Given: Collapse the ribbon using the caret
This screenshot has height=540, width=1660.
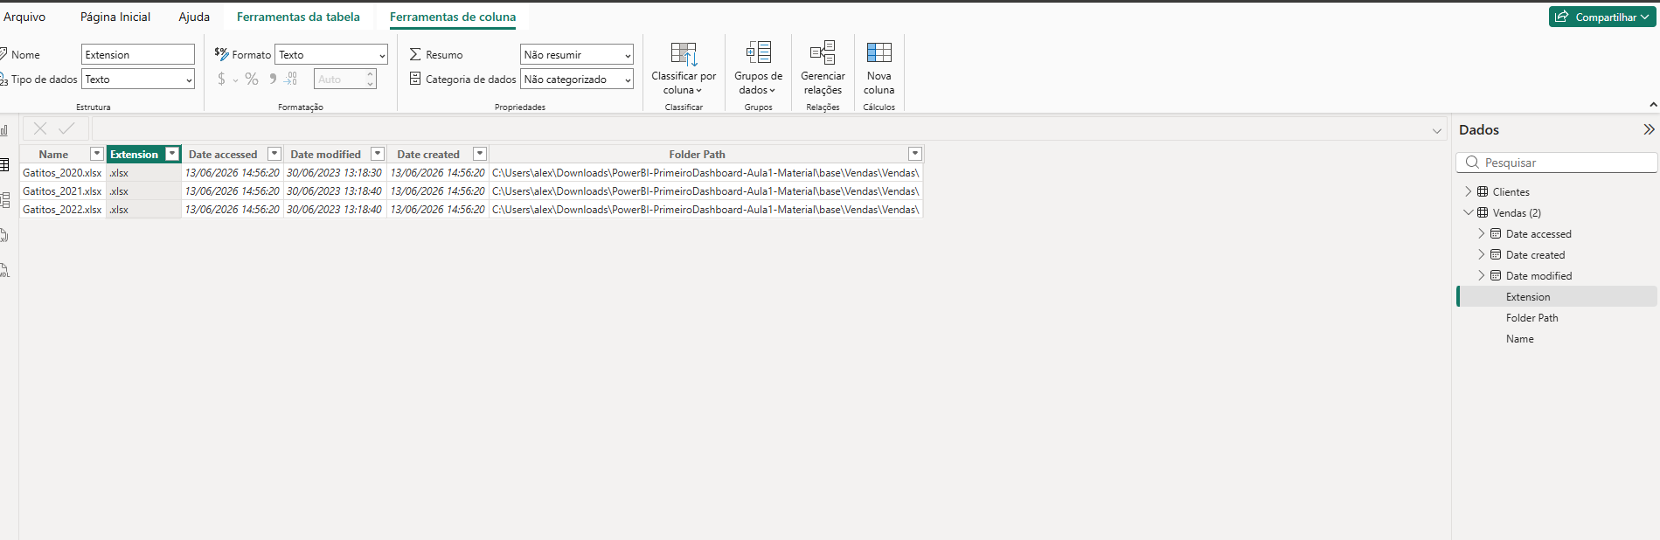Looking at the screenshot, I should [1653, 105].
